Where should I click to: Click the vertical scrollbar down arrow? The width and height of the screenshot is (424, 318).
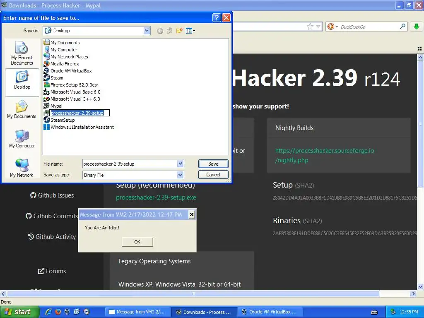coord(420,287)
